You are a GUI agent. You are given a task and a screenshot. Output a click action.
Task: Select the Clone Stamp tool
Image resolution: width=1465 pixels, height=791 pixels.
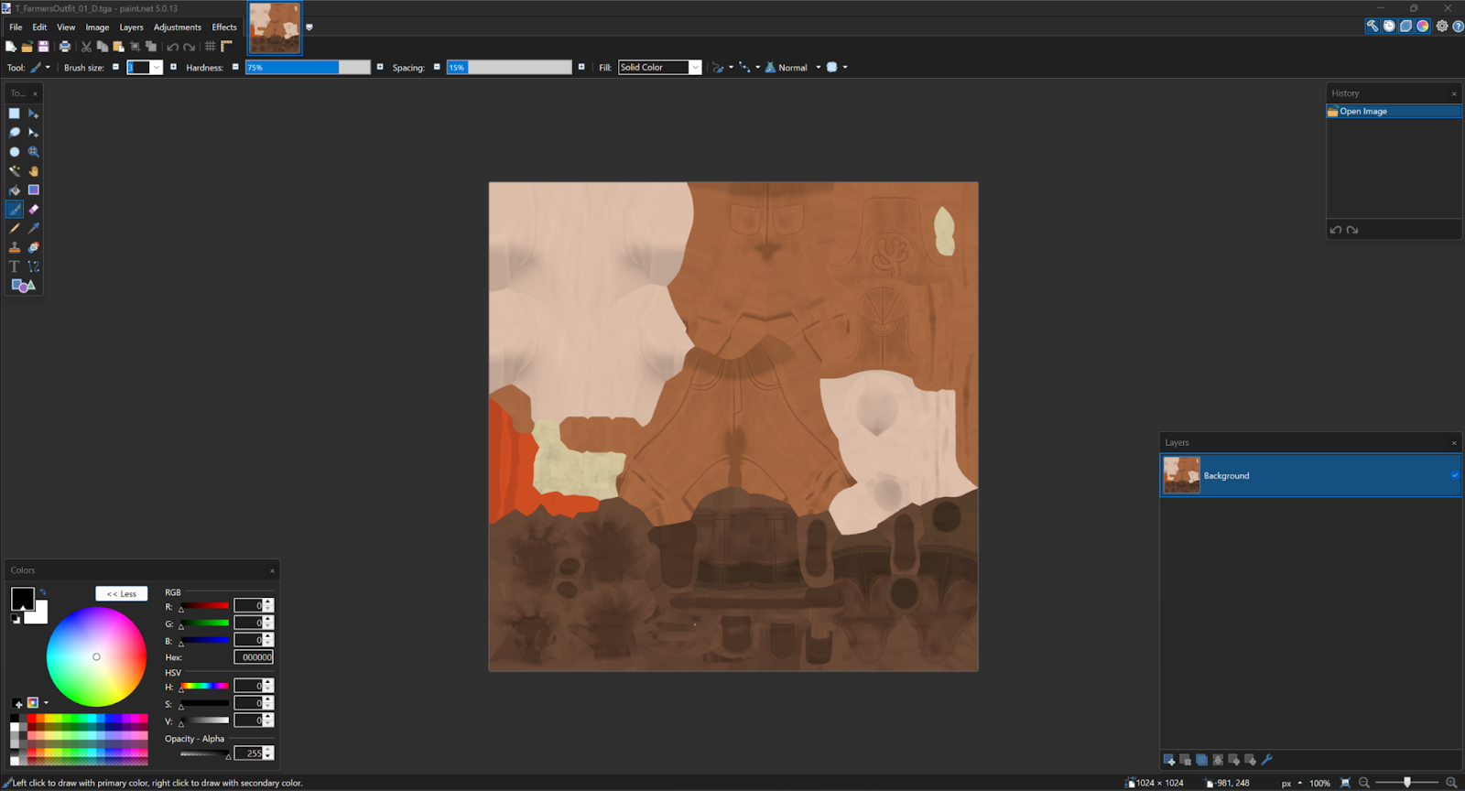[x=15, y=248]
